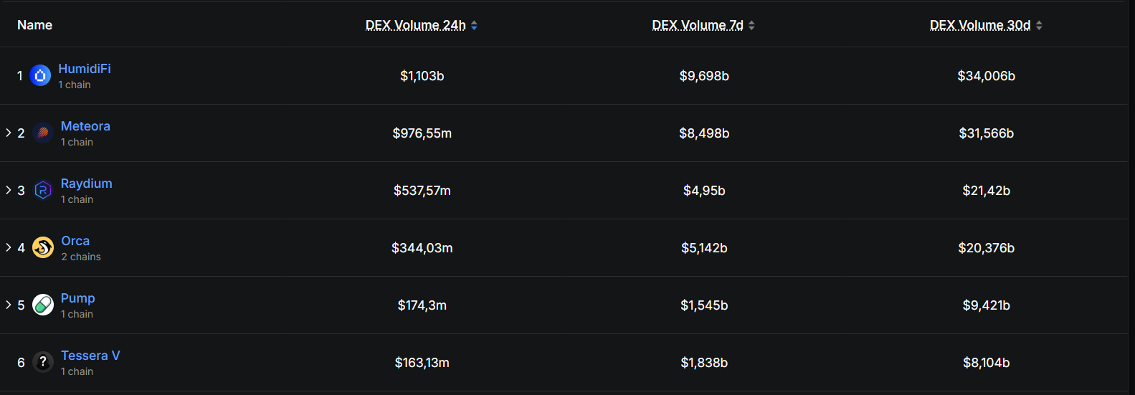Expand the Orca row chevron
The image size is (1135, 395).
9,247
